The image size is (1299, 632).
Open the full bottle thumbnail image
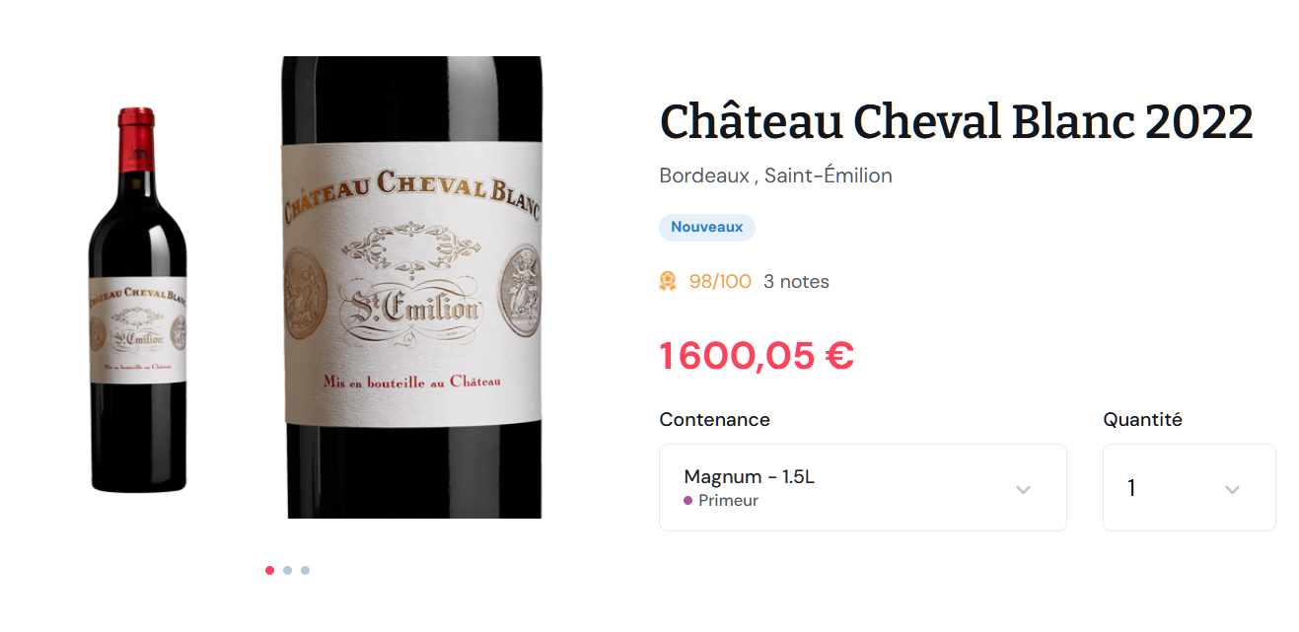(x=137, y=300)
